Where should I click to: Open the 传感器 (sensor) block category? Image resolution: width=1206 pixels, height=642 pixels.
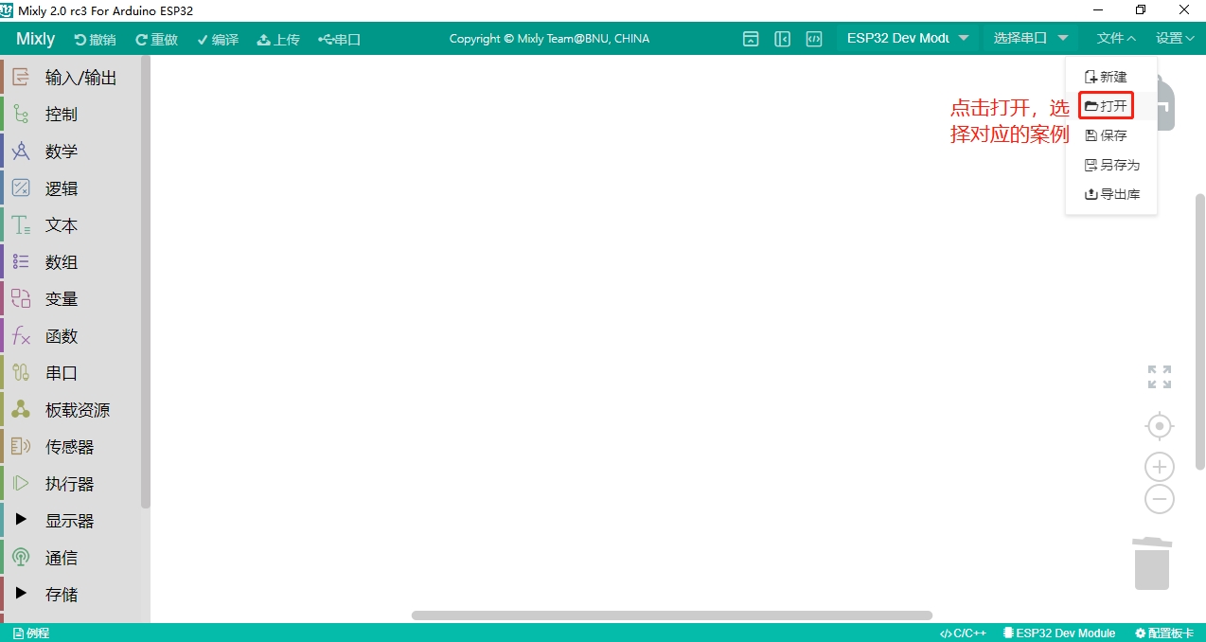click(69, 447)
